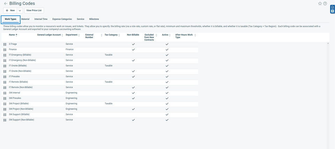Bookmark this page with the star icon
The image size is (335, 149).
click(320, 3)
